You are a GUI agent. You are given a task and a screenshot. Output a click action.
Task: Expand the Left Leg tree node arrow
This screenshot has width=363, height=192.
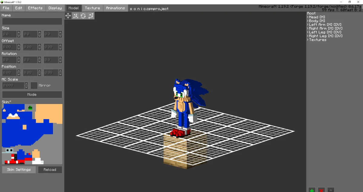(308, 32)
